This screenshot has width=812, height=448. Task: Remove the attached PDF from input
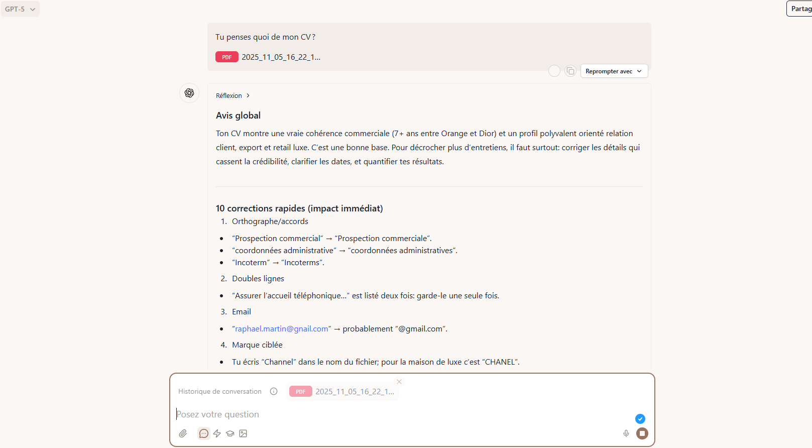pyautogui.click(x=399, y=382)
